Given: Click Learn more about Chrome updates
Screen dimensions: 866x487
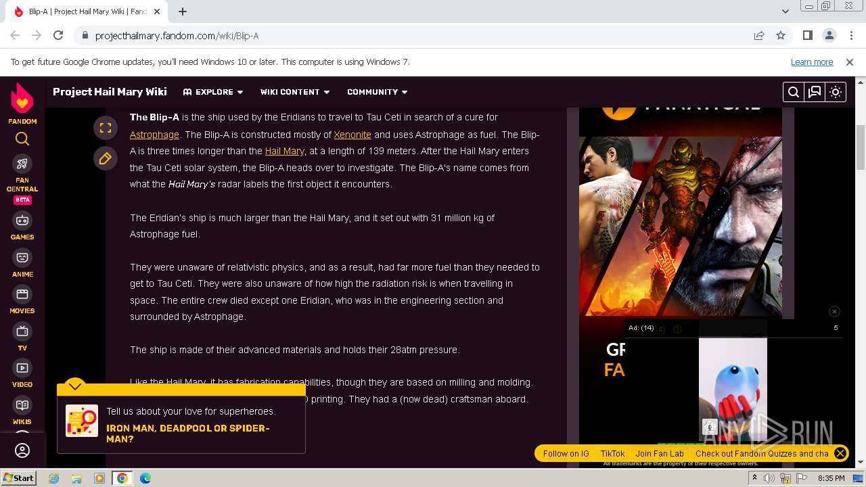Looking at the screenshot, I should (x=812, y=62).
